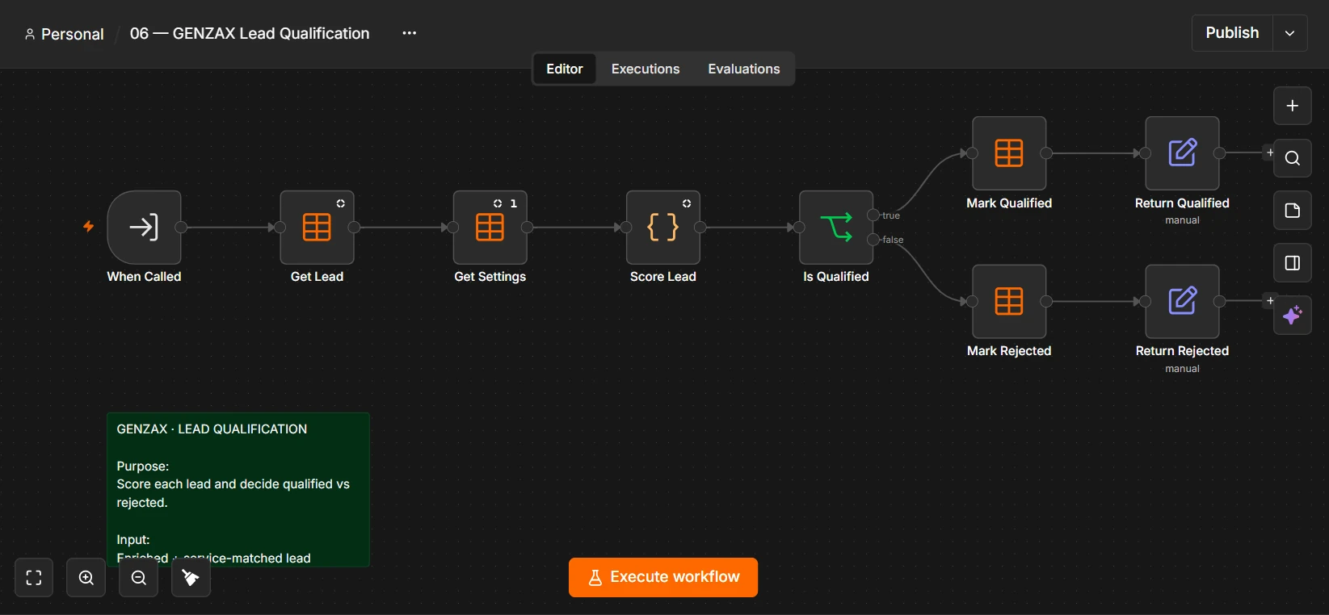Viewport: 1329px width, 615px height.
Task: Switch to the Executions tab
Action: (646, 69)
